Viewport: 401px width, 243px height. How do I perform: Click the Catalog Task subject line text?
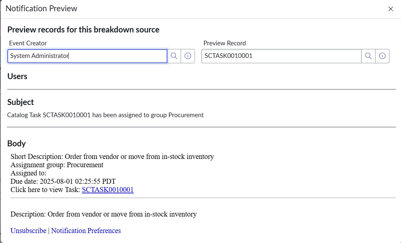(x=106, y=115)
